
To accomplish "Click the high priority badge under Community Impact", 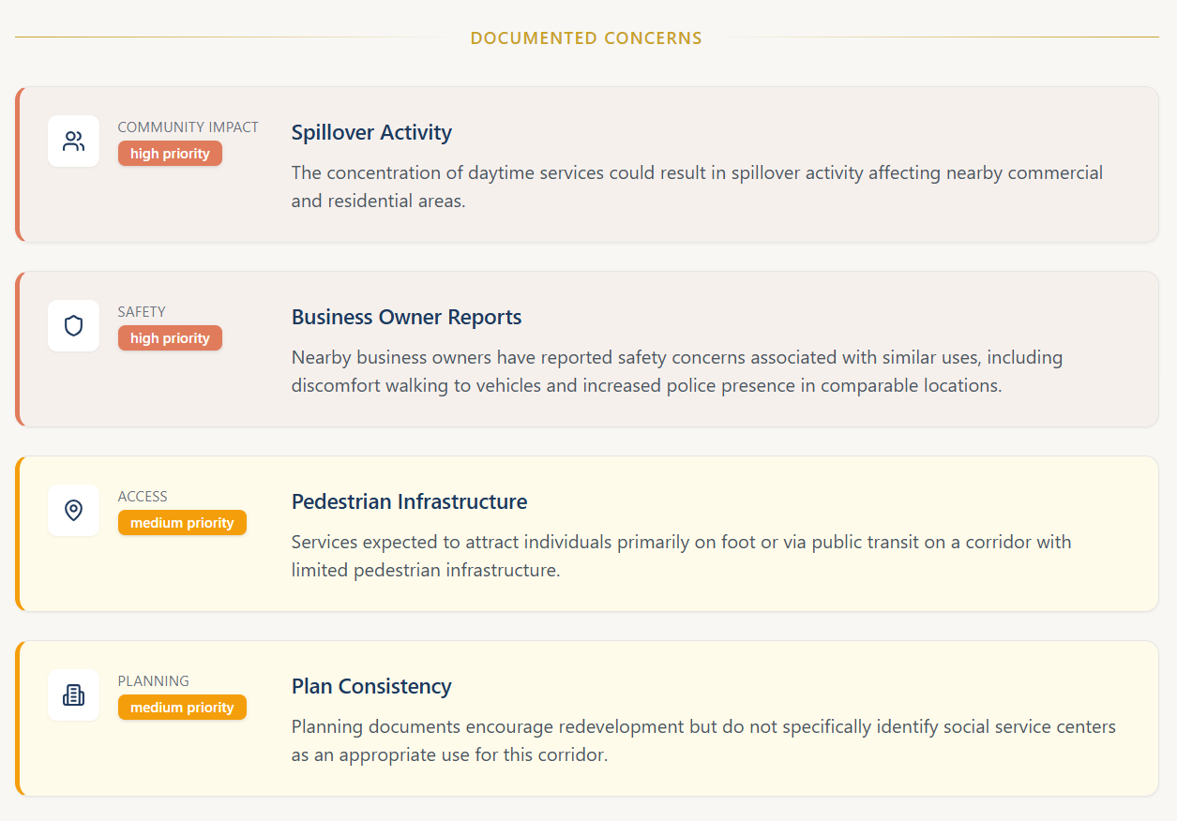I will [x=170, y=154].
